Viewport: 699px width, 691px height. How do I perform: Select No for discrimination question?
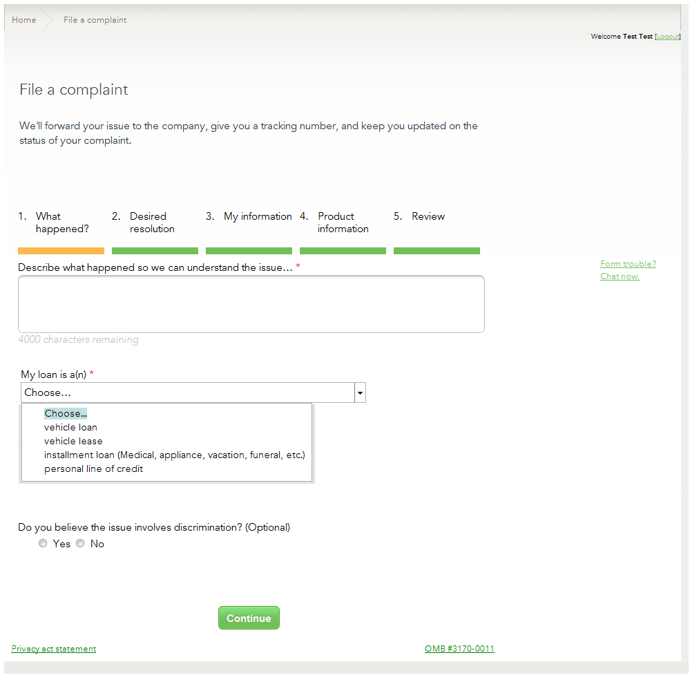pos(80,544)
